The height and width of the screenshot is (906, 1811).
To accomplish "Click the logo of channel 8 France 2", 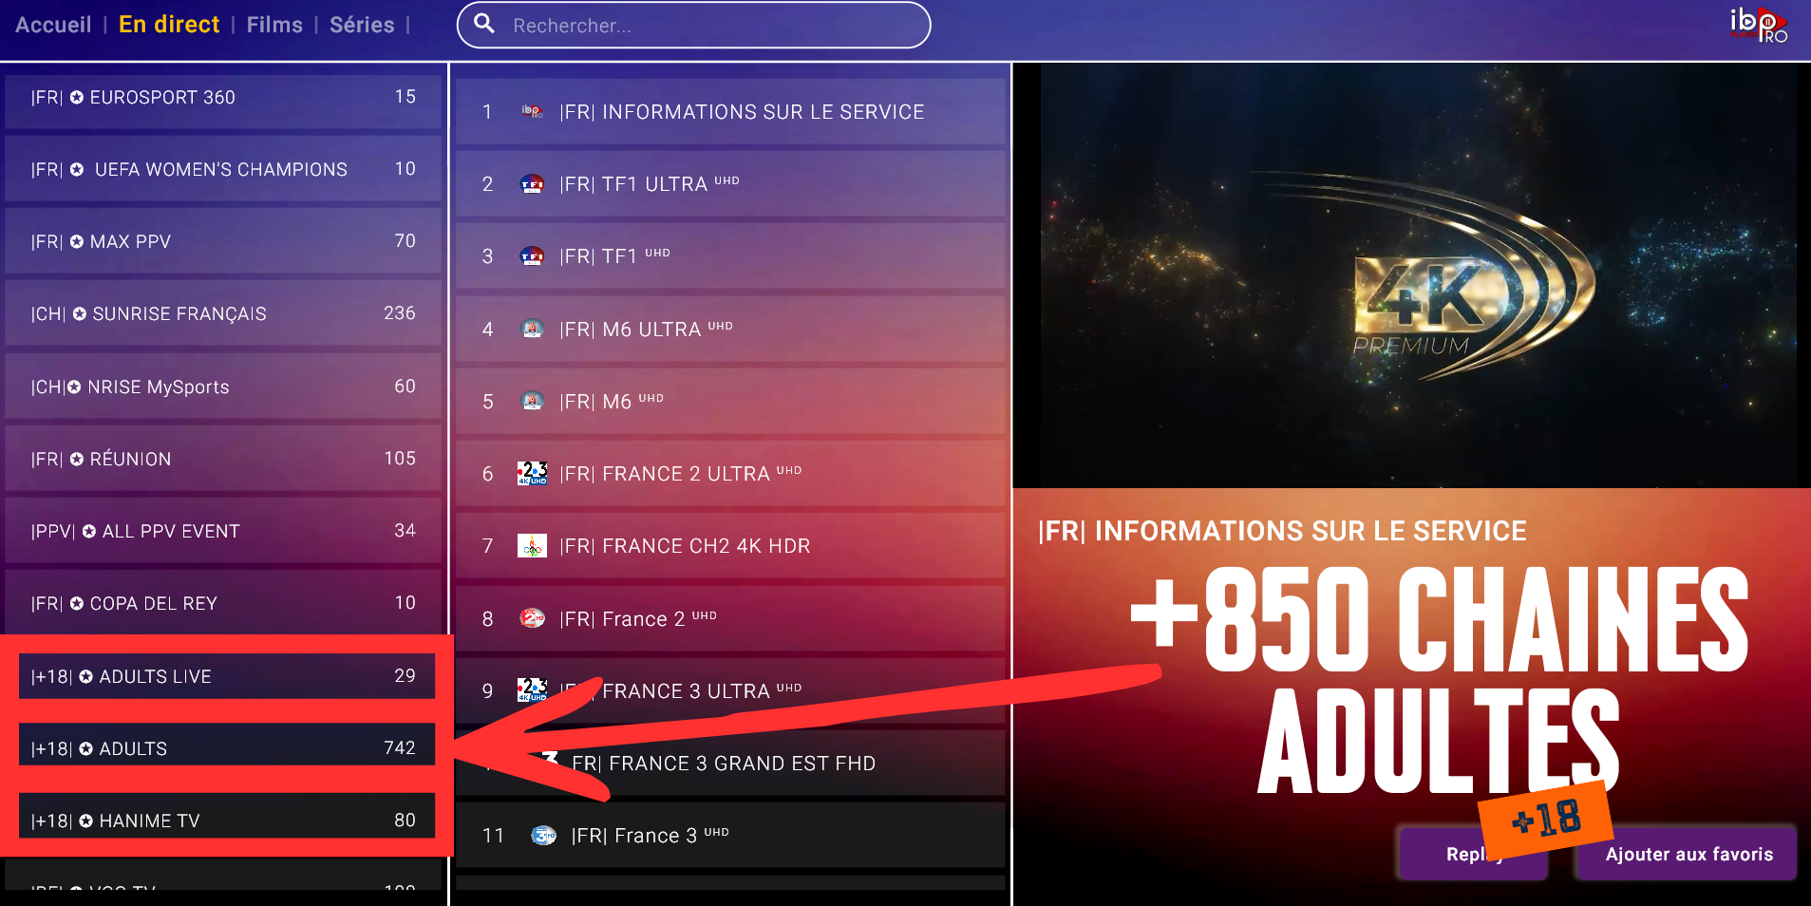I will coord(532,618).
